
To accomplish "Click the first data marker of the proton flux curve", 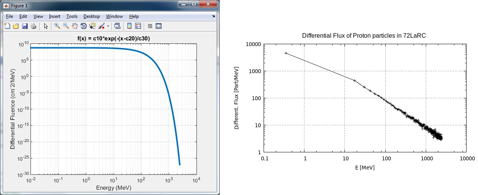I will [x=286, y=53].
